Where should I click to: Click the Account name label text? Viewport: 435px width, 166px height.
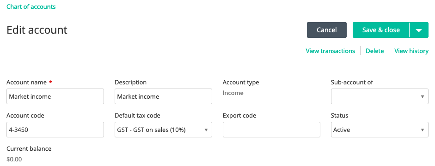(x=27, y=83)
